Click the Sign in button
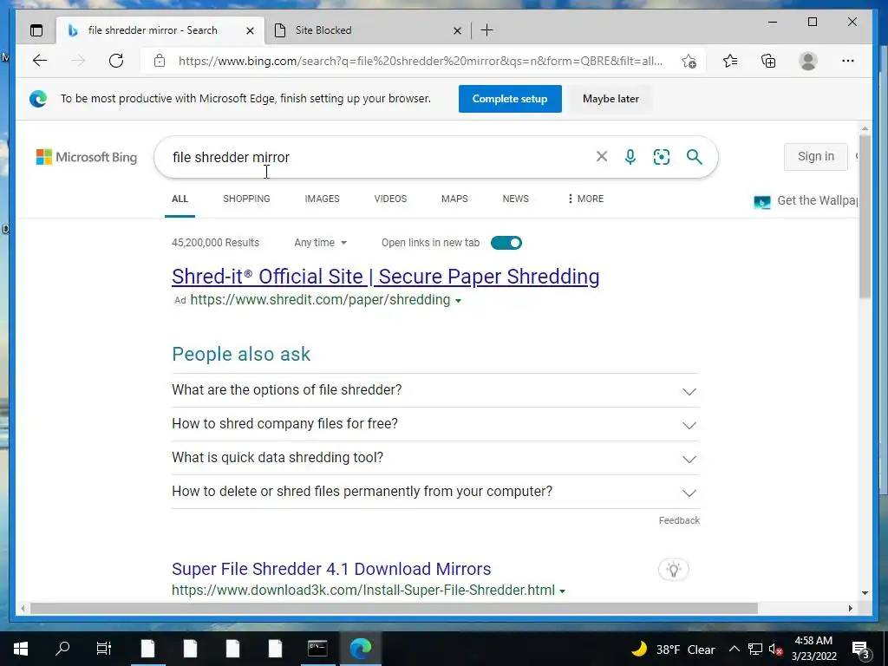Image resolution: width=888 pixels, height=666 pixels. 815,156
